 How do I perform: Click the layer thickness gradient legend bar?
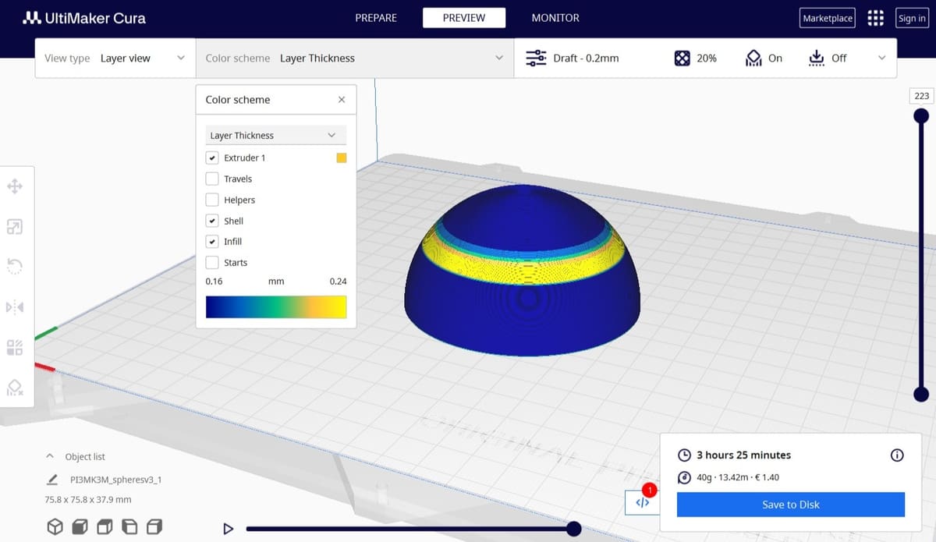pyautogui.click(x=276, y=306)
